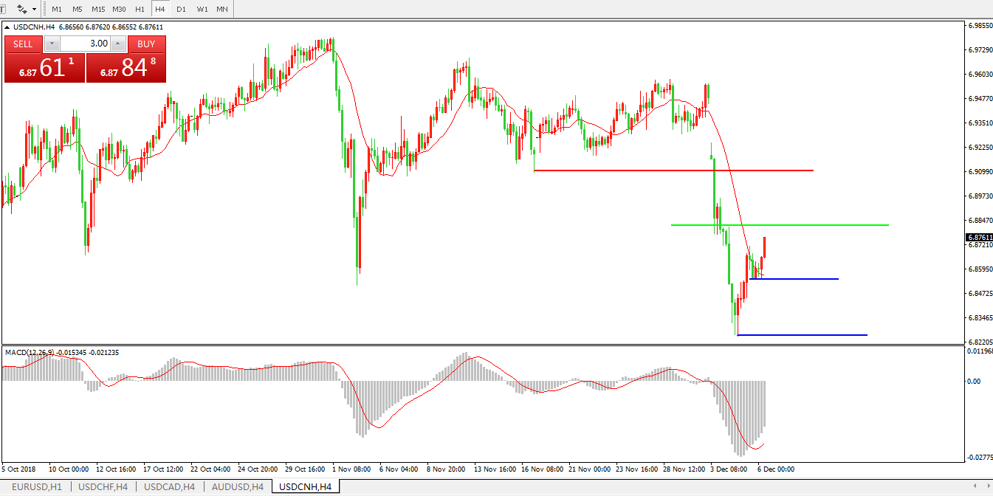
Task: Open the arrows tool dropdown arrow
Action: click(x=34, y=9)
